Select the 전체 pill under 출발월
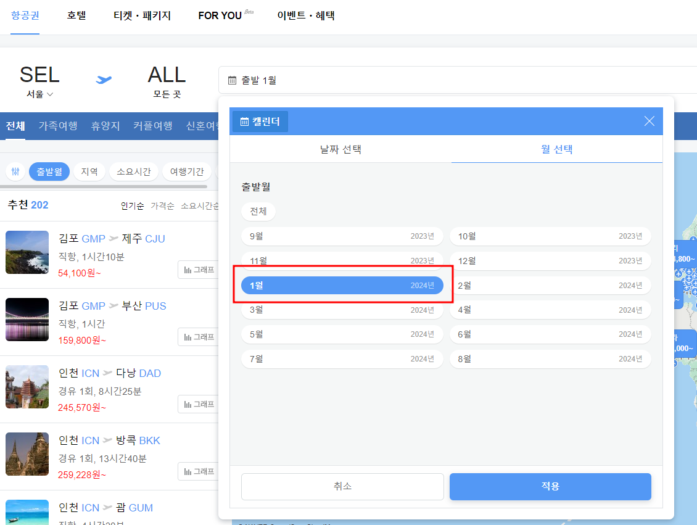The image size is (697, 525). [x=258, y=210]
